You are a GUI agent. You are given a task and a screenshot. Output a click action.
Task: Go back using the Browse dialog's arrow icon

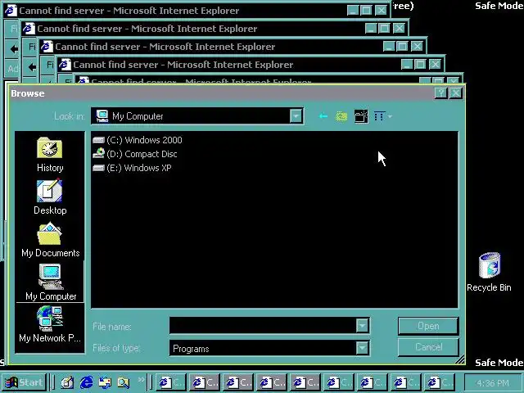(x=323, y=116)
